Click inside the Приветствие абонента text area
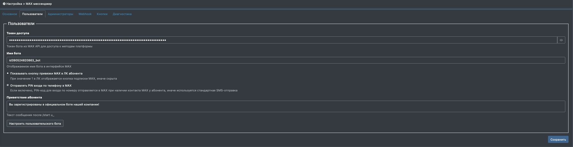573x147 pixels. coord(285,107)
